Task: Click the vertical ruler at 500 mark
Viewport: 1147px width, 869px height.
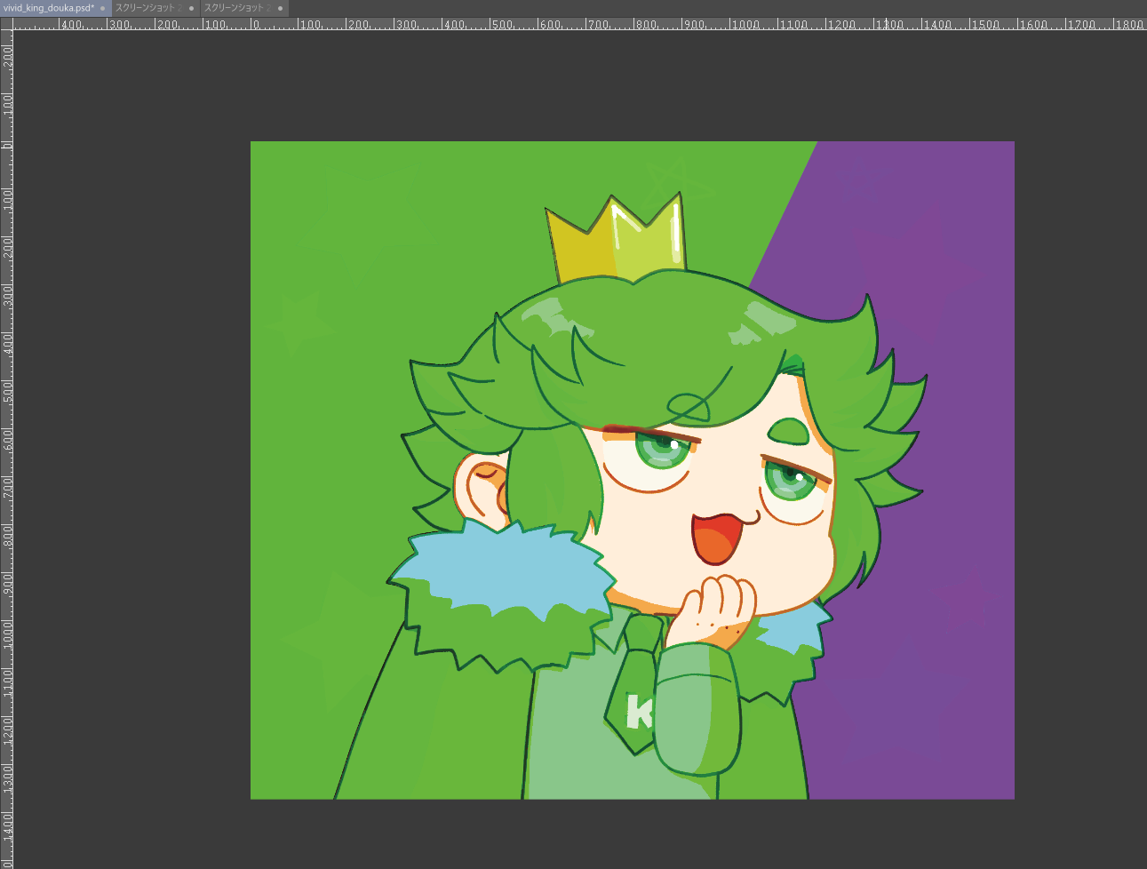Action: click(x=7, y=382)
